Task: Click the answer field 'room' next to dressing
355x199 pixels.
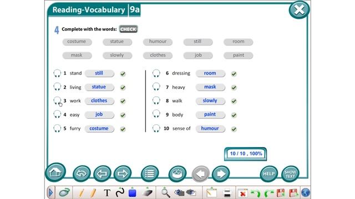Action: point(210,74)
